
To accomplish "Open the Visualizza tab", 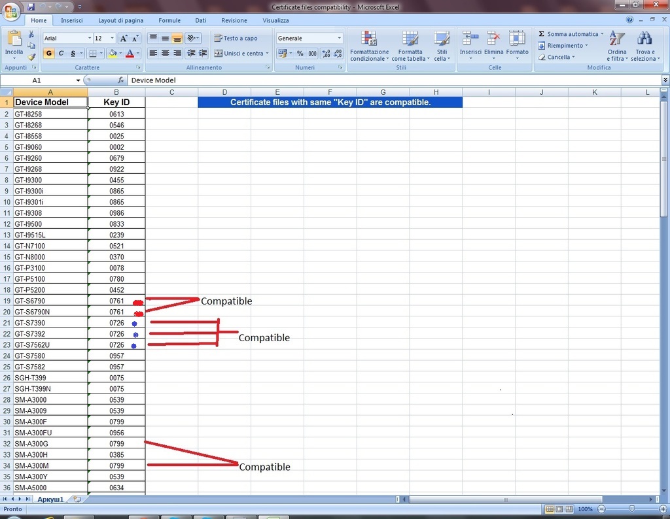I will coord(275,20).
